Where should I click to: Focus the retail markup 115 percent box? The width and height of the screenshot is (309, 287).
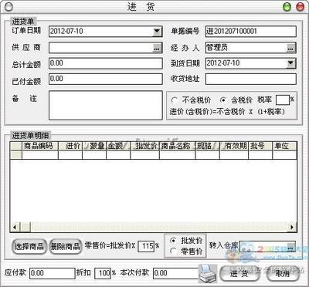pos(146,246)
